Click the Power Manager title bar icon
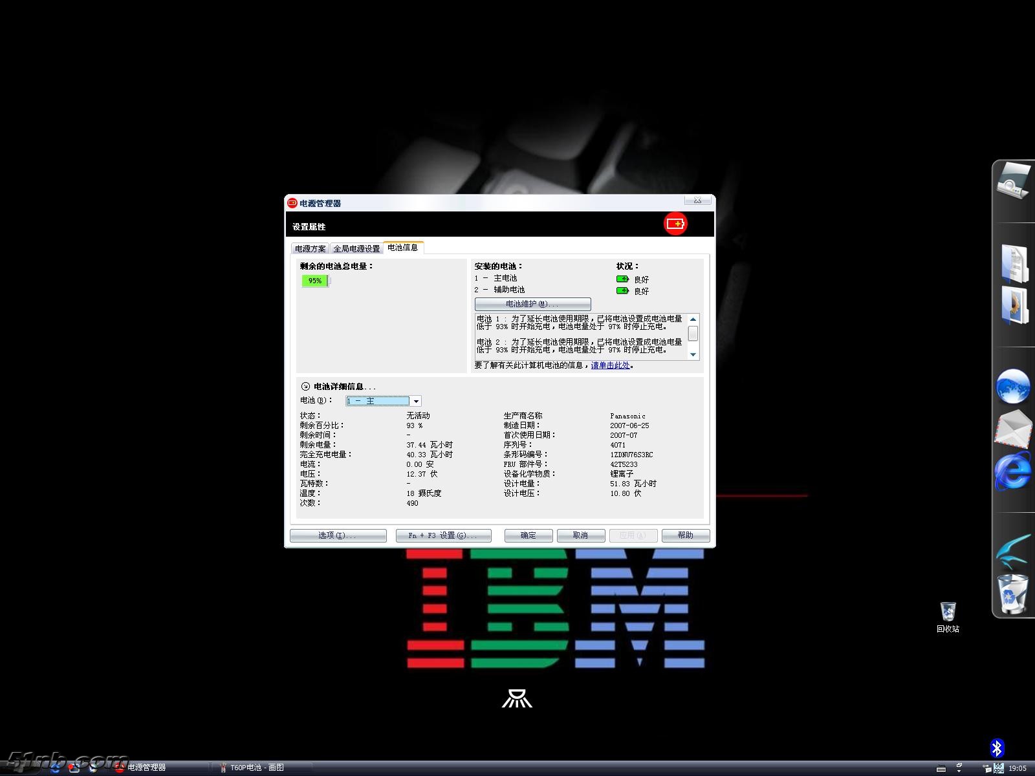This screenshot has width=1035, height=776. click(292, 203)
